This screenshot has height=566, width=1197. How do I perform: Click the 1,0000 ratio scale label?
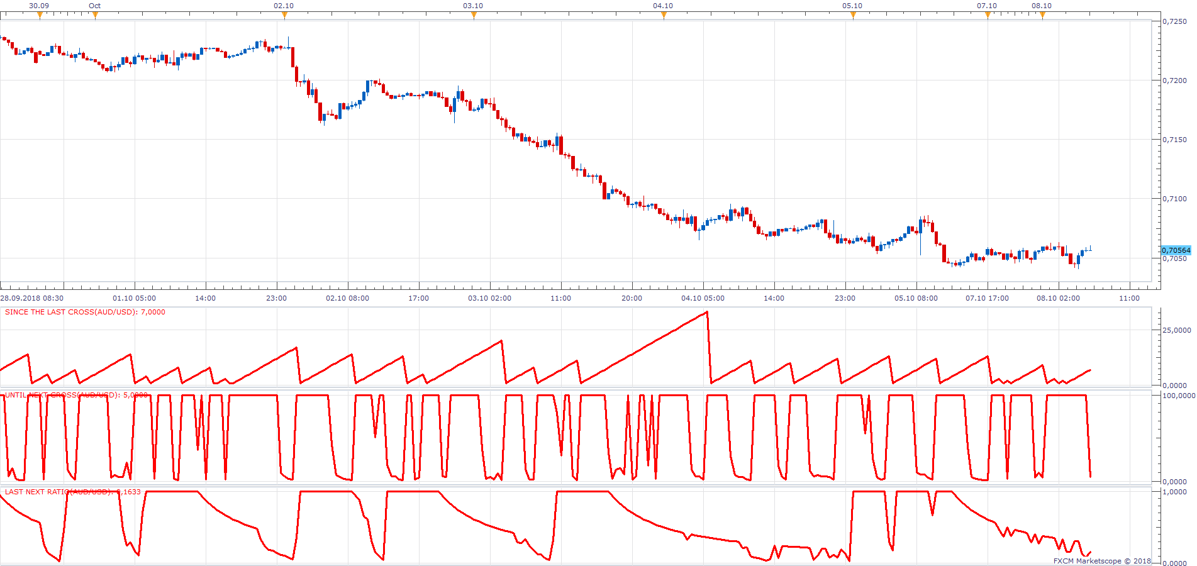1175,492
